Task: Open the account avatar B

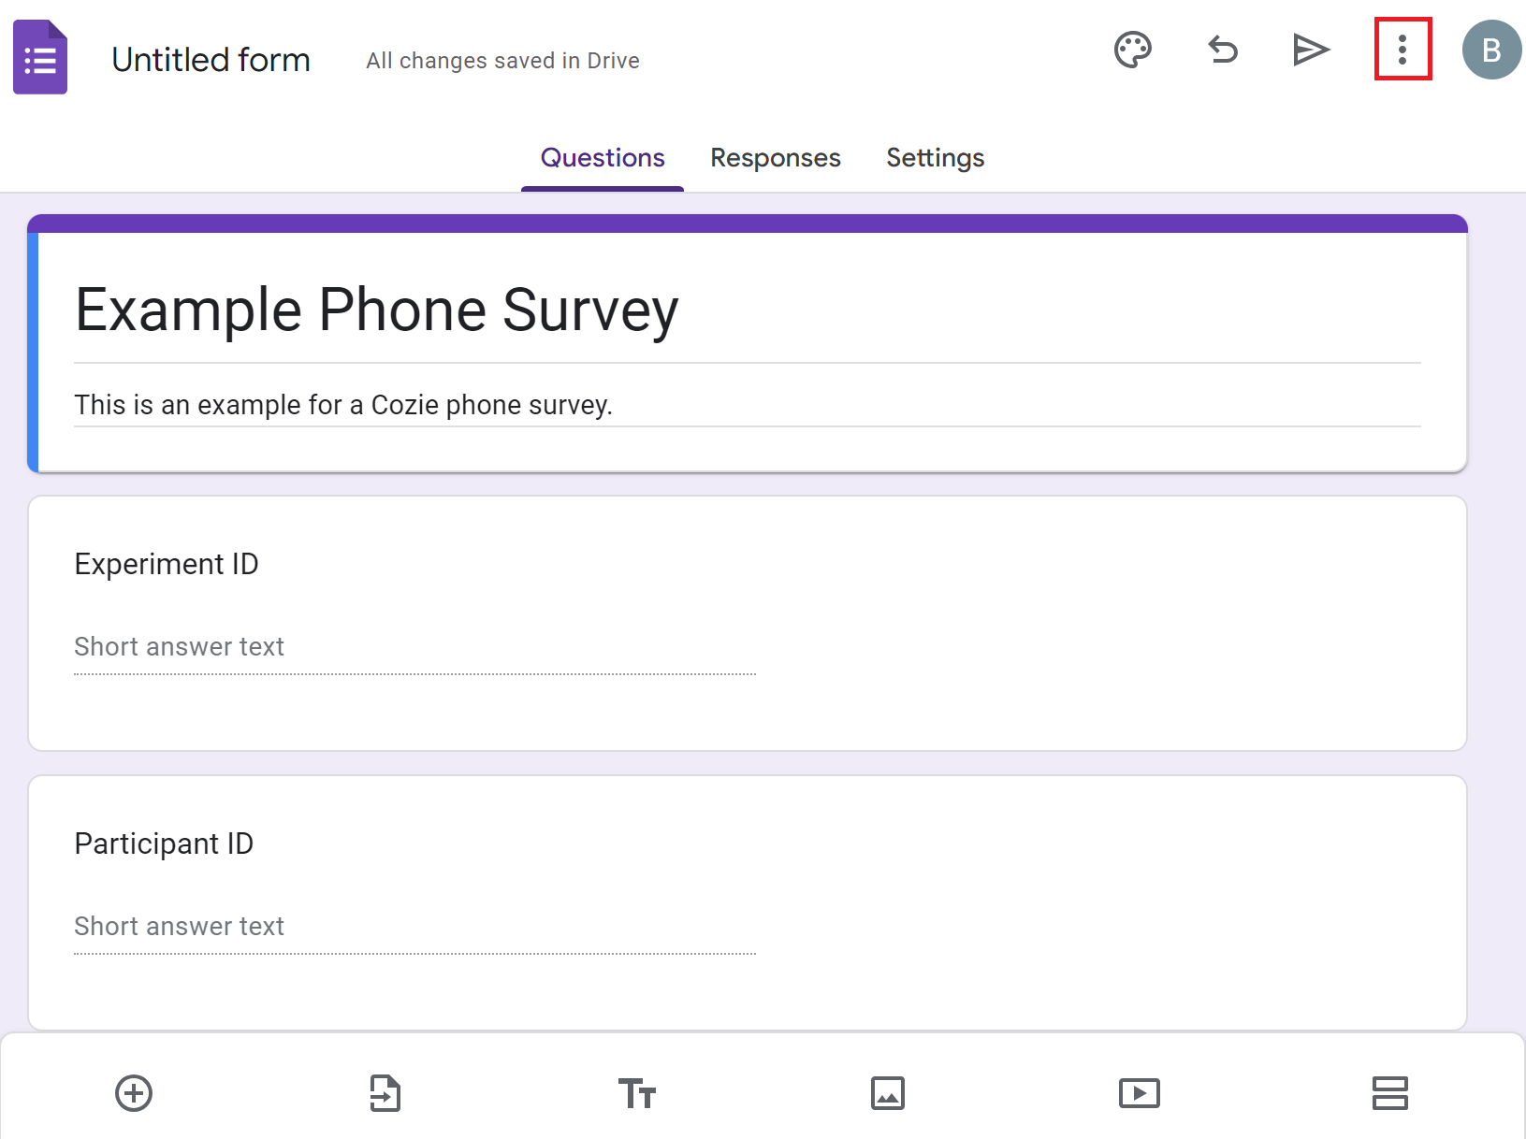Action: click(x=1491, y=50)
